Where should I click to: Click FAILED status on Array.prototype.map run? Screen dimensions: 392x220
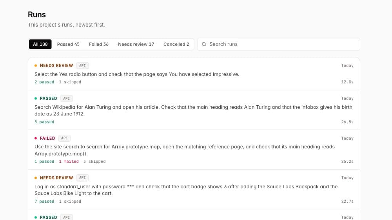(47, 138)
